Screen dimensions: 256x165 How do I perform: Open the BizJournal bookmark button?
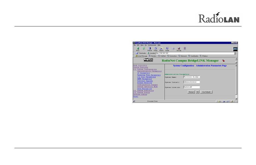point(182,56)
